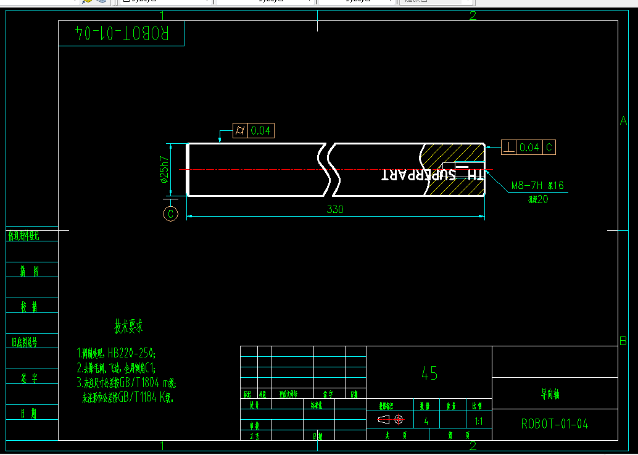Select the scale value 1:1
The image size is (638, 455).
479,421
